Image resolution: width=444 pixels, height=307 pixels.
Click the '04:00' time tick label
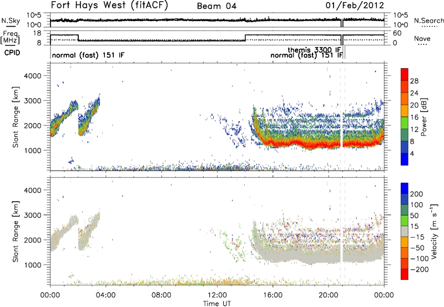click(x=105, y=295)
